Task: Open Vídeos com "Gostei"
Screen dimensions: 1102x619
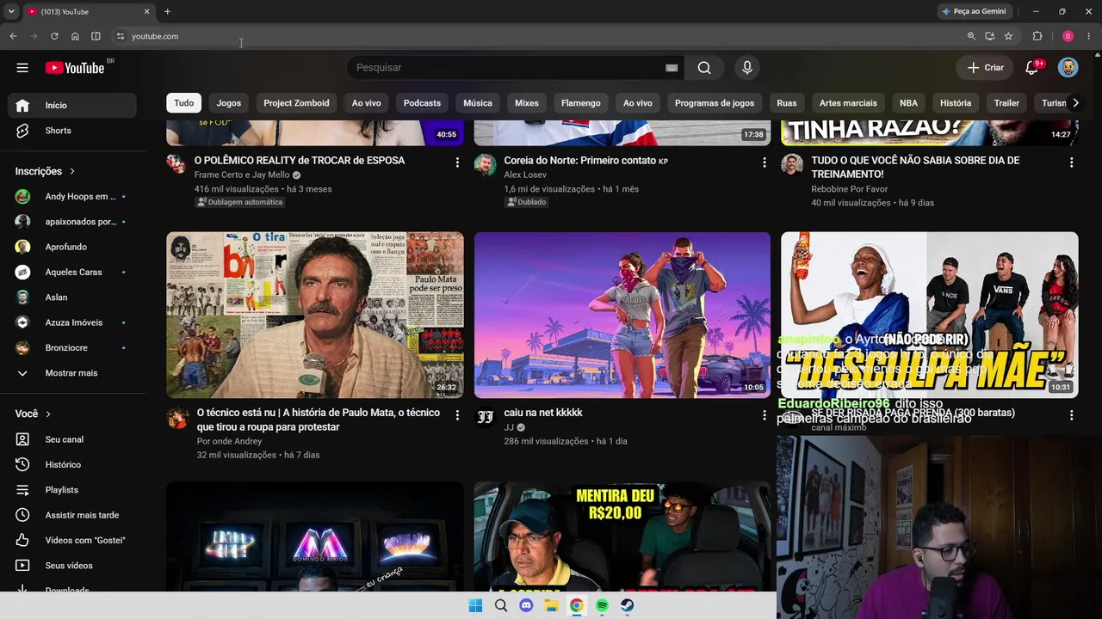Action: [72, 540]
